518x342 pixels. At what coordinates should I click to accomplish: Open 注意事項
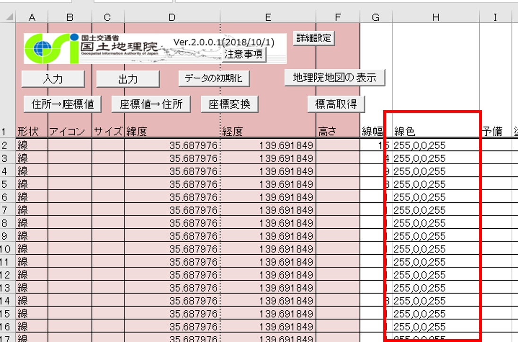pos(244,54)
